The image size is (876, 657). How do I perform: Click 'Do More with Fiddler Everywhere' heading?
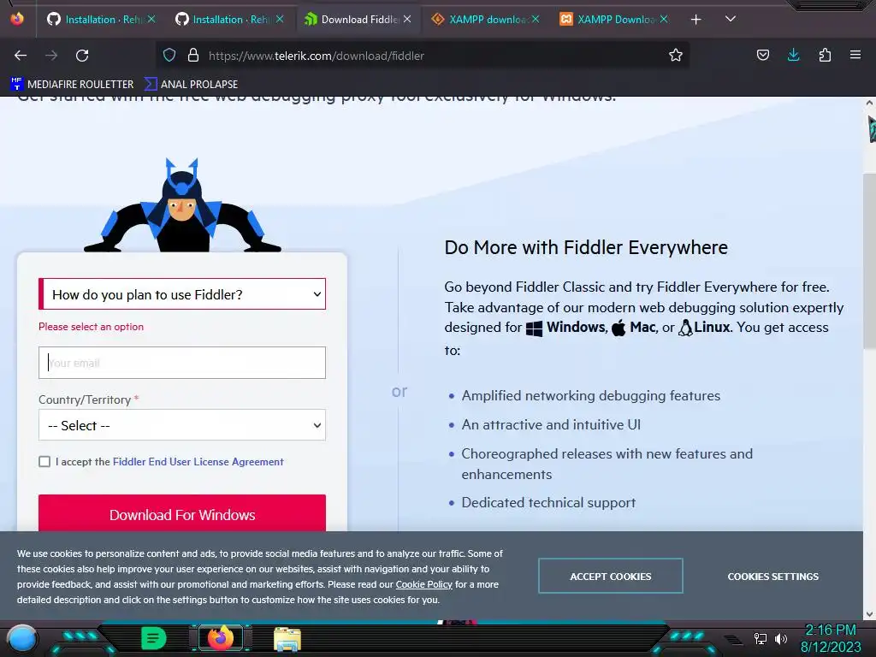586,247
